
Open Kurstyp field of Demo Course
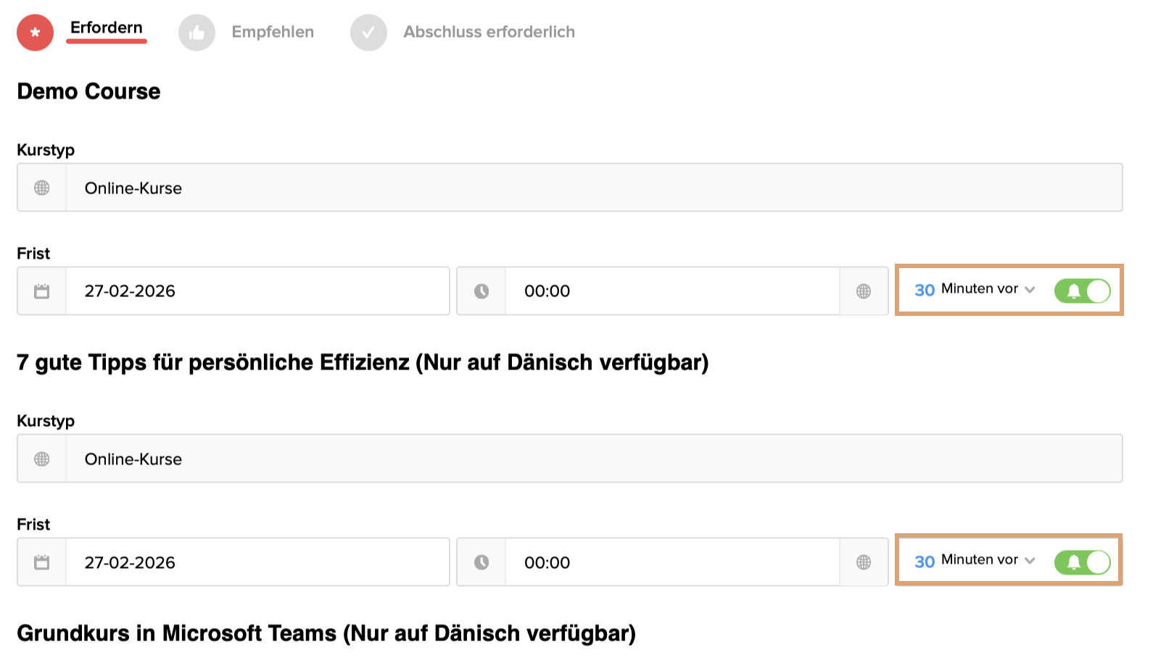point(593,188)
